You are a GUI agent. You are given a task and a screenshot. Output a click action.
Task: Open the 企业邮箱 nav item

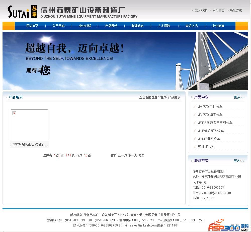218,26
